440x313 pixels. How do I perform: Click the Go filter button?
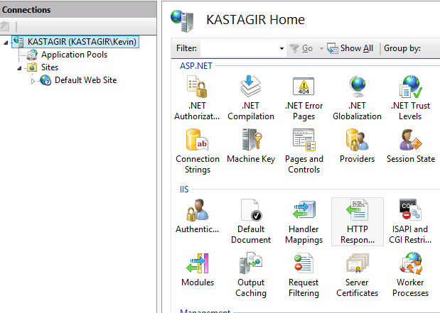click(x=301, y=48)
